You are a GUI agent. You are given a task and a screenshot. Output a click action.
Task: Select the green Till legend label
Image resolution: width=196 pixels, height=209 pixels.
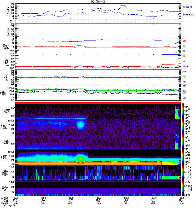[184, 93]
